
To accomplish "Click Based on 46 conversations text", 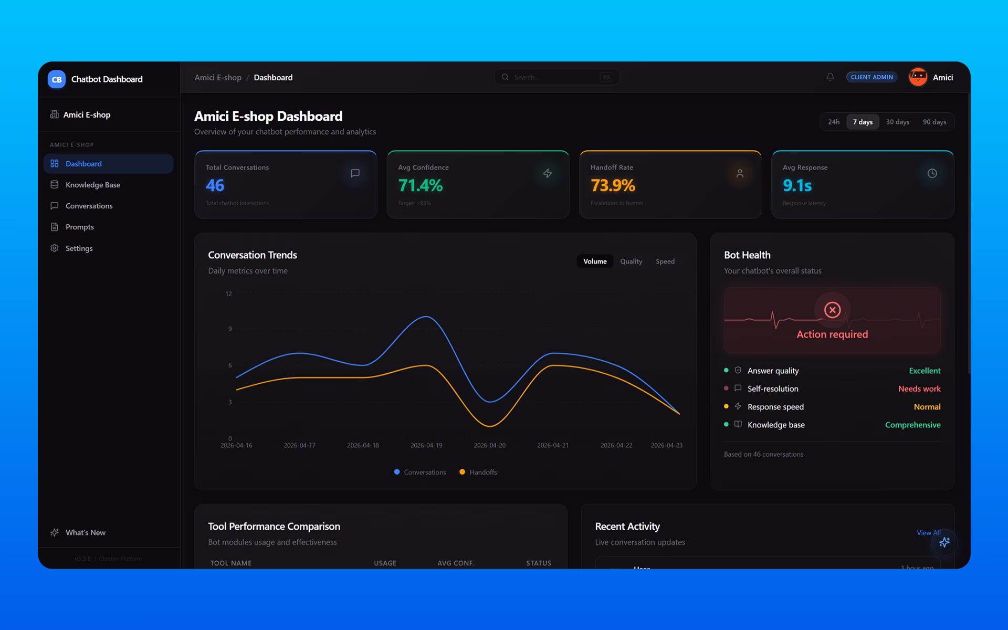I will point(763,454).
